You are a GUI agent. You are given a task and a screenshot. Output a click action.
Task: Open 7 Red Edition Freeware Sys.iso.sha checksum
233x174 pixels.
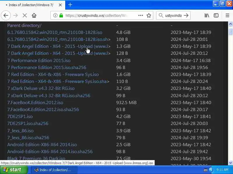(x=58, y=81)
